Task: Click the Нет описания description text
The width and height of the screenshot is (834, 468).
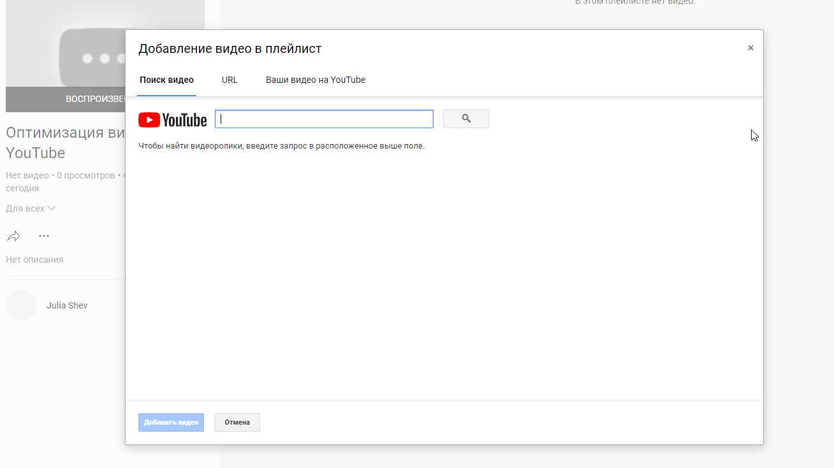Action: point(34,260)
